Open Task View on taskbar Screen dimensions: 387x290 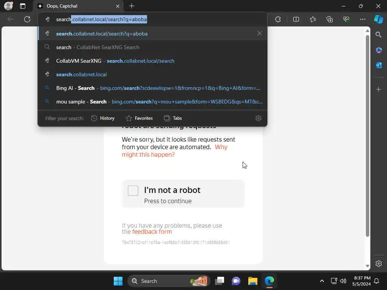[220, 281]
